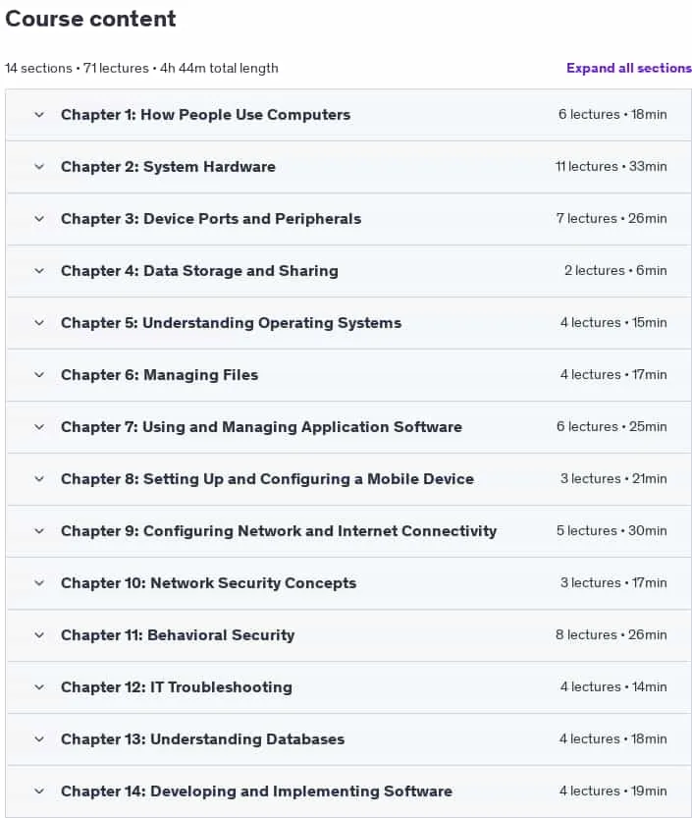Click chevron beside Chapter 3 Device Ports
Viewport: 692px width, 818px height.
[x=39, y=219]
